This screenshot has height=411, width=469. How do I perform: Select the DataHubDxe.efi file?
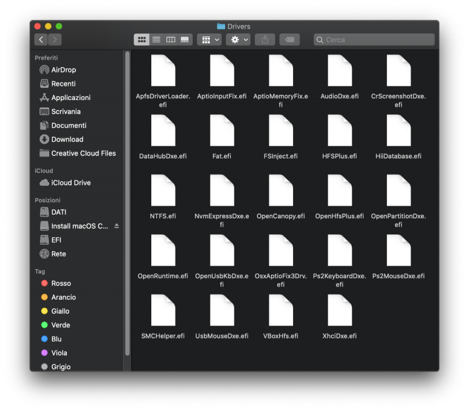point(163,137)
